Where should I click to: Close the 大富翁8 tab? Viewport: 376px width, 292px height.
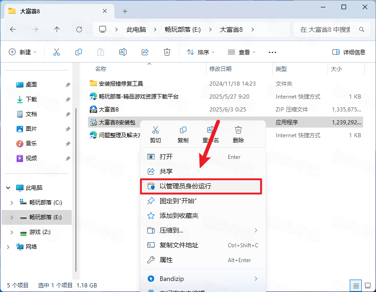pyautogui.click(x=105, y=11)
